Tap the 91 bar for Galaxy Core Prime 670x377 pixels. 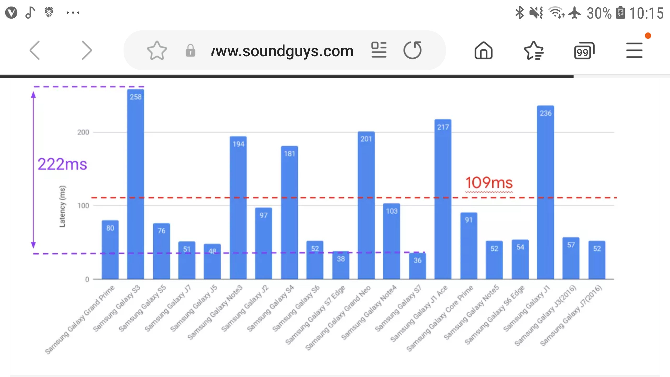469,246
